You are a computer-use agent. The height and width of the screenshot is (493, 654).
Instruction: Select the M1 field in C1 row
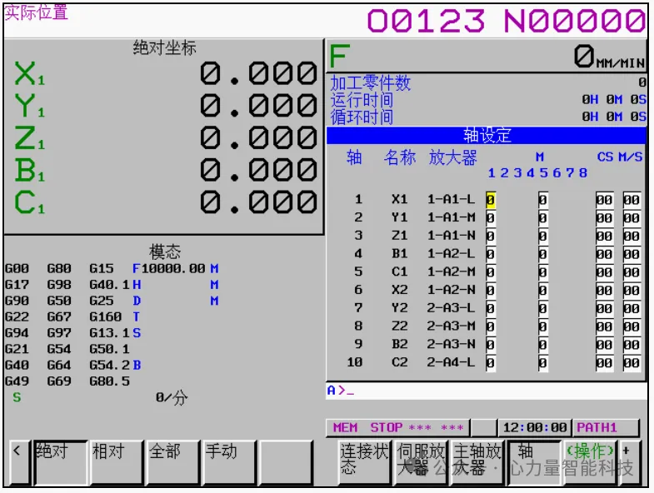click(x=491, y=272)
